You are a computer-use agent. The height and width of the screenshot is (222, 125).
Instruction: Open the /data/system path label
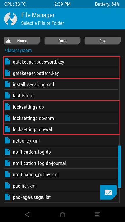(x=18, y=50)
